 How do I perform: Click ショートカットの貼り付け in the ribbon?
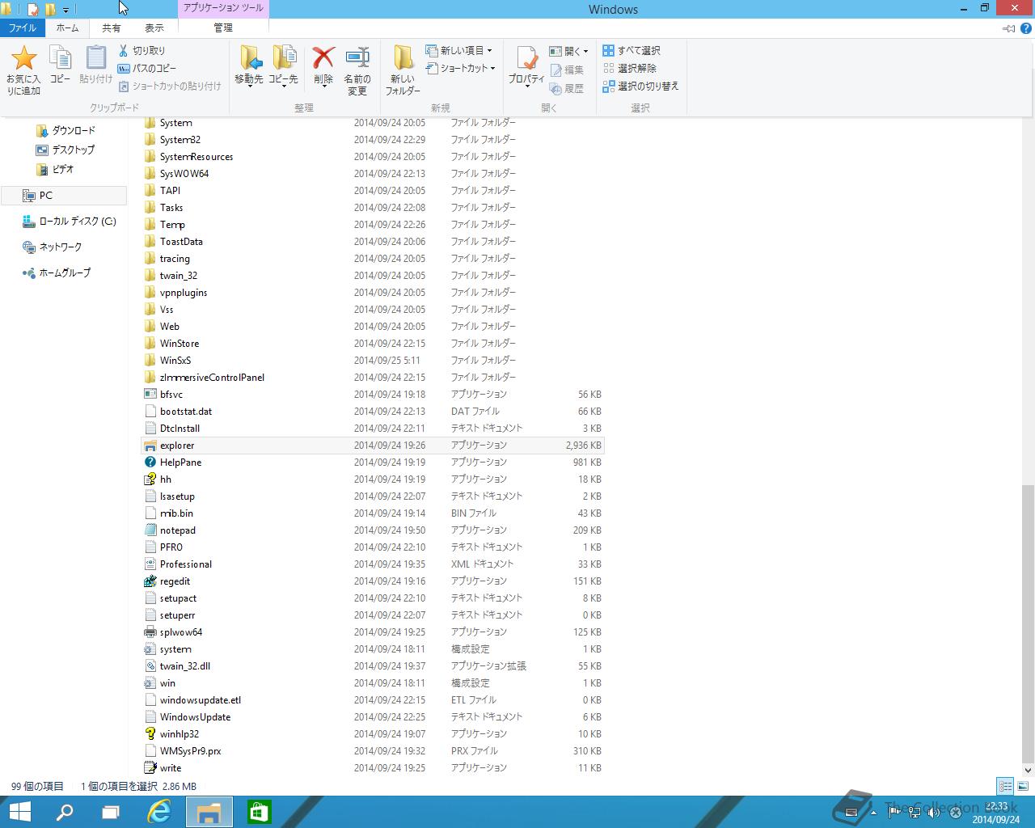(170, 86)
